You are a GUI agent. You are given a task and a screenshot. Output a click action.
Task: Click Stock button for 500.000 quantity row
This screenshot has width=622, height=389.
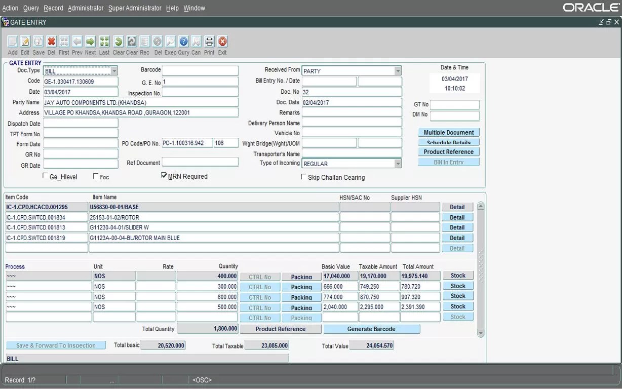458,306
